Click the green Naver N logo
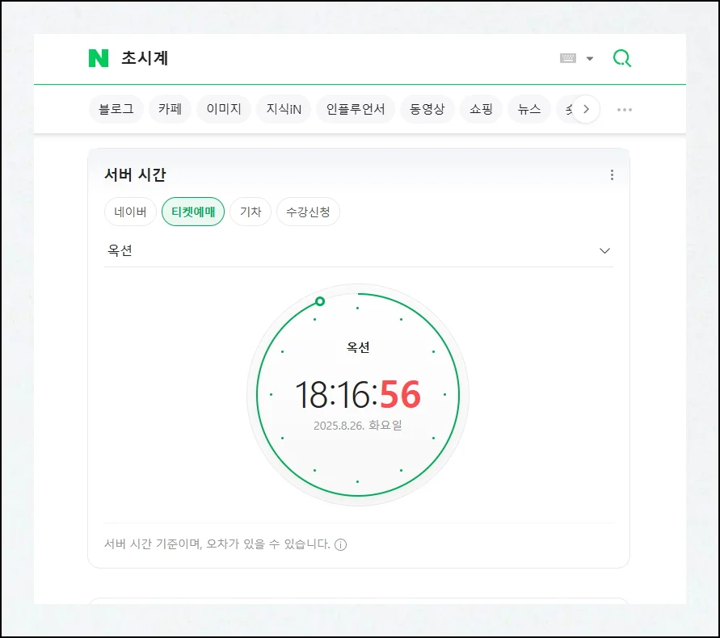 click(99, 58)
